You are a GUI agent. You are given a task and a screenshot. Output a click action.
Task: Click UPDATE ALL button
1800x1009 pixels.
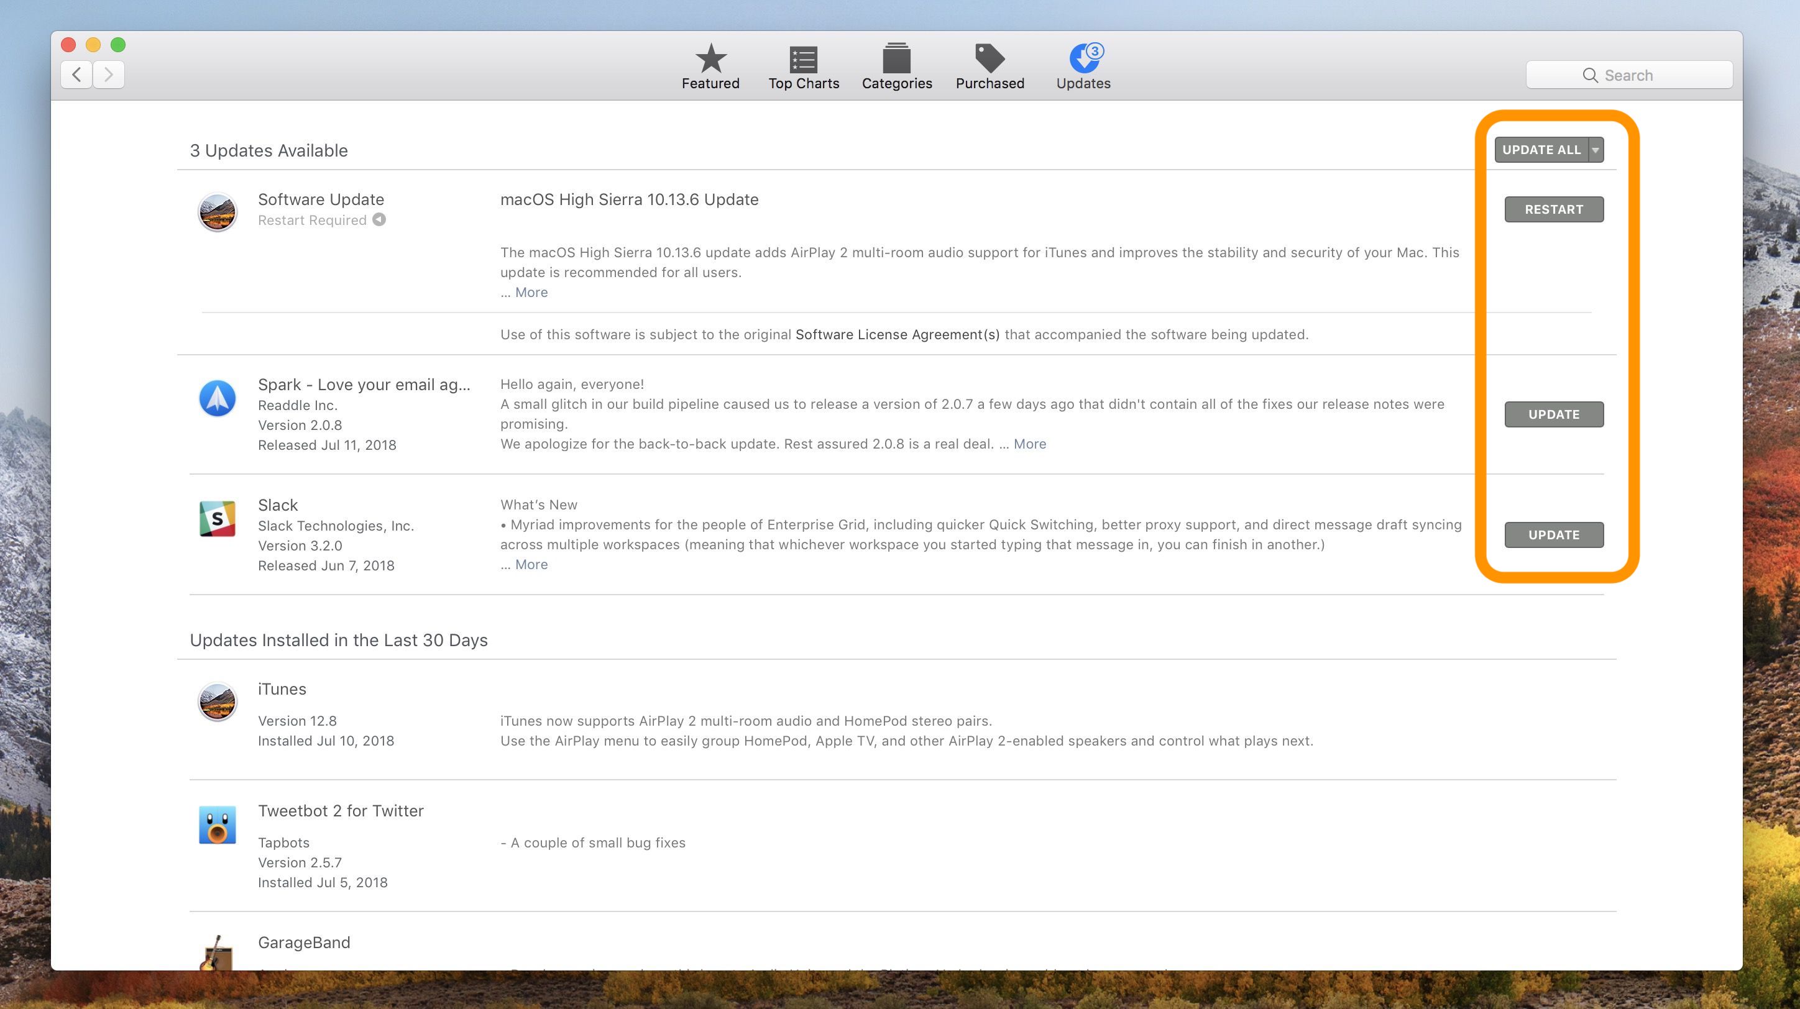point(1541,150)
